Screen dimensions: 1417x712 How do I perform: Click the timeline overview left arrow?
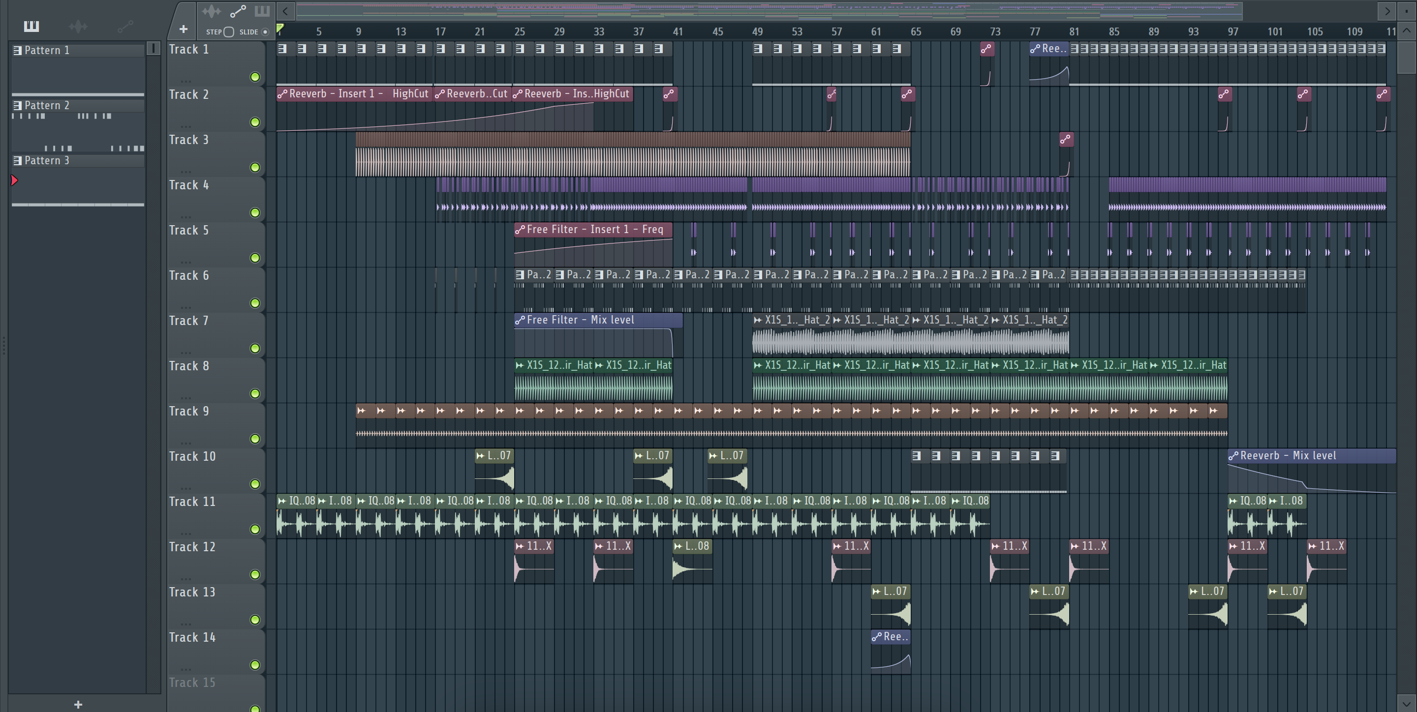tap(285, 11)
